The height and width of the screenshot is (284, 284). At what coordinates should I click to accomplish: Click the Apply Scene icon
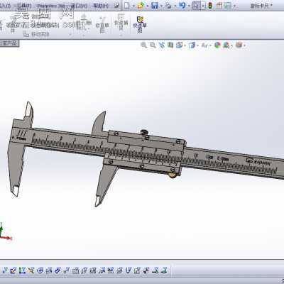[x=226, y=45]
